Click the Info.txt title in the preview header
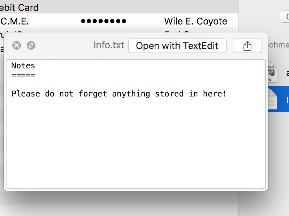289x216 pixels. tap(109, 45)
